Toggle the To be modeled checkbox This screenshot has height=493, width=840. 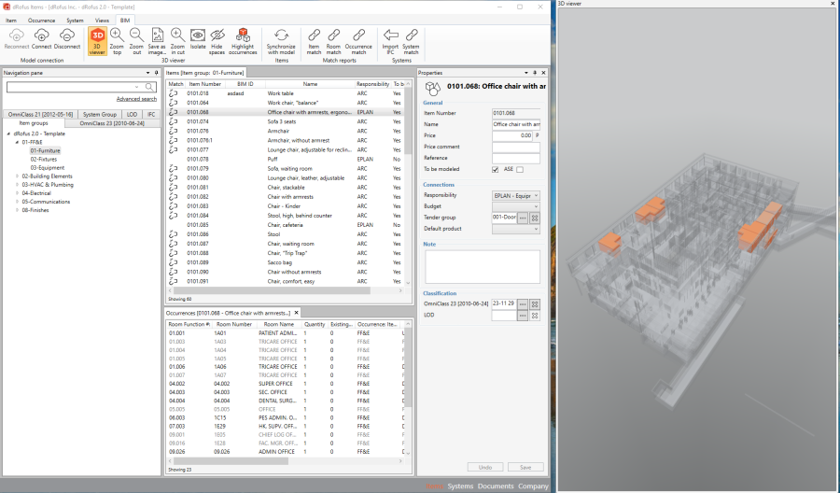496,169
